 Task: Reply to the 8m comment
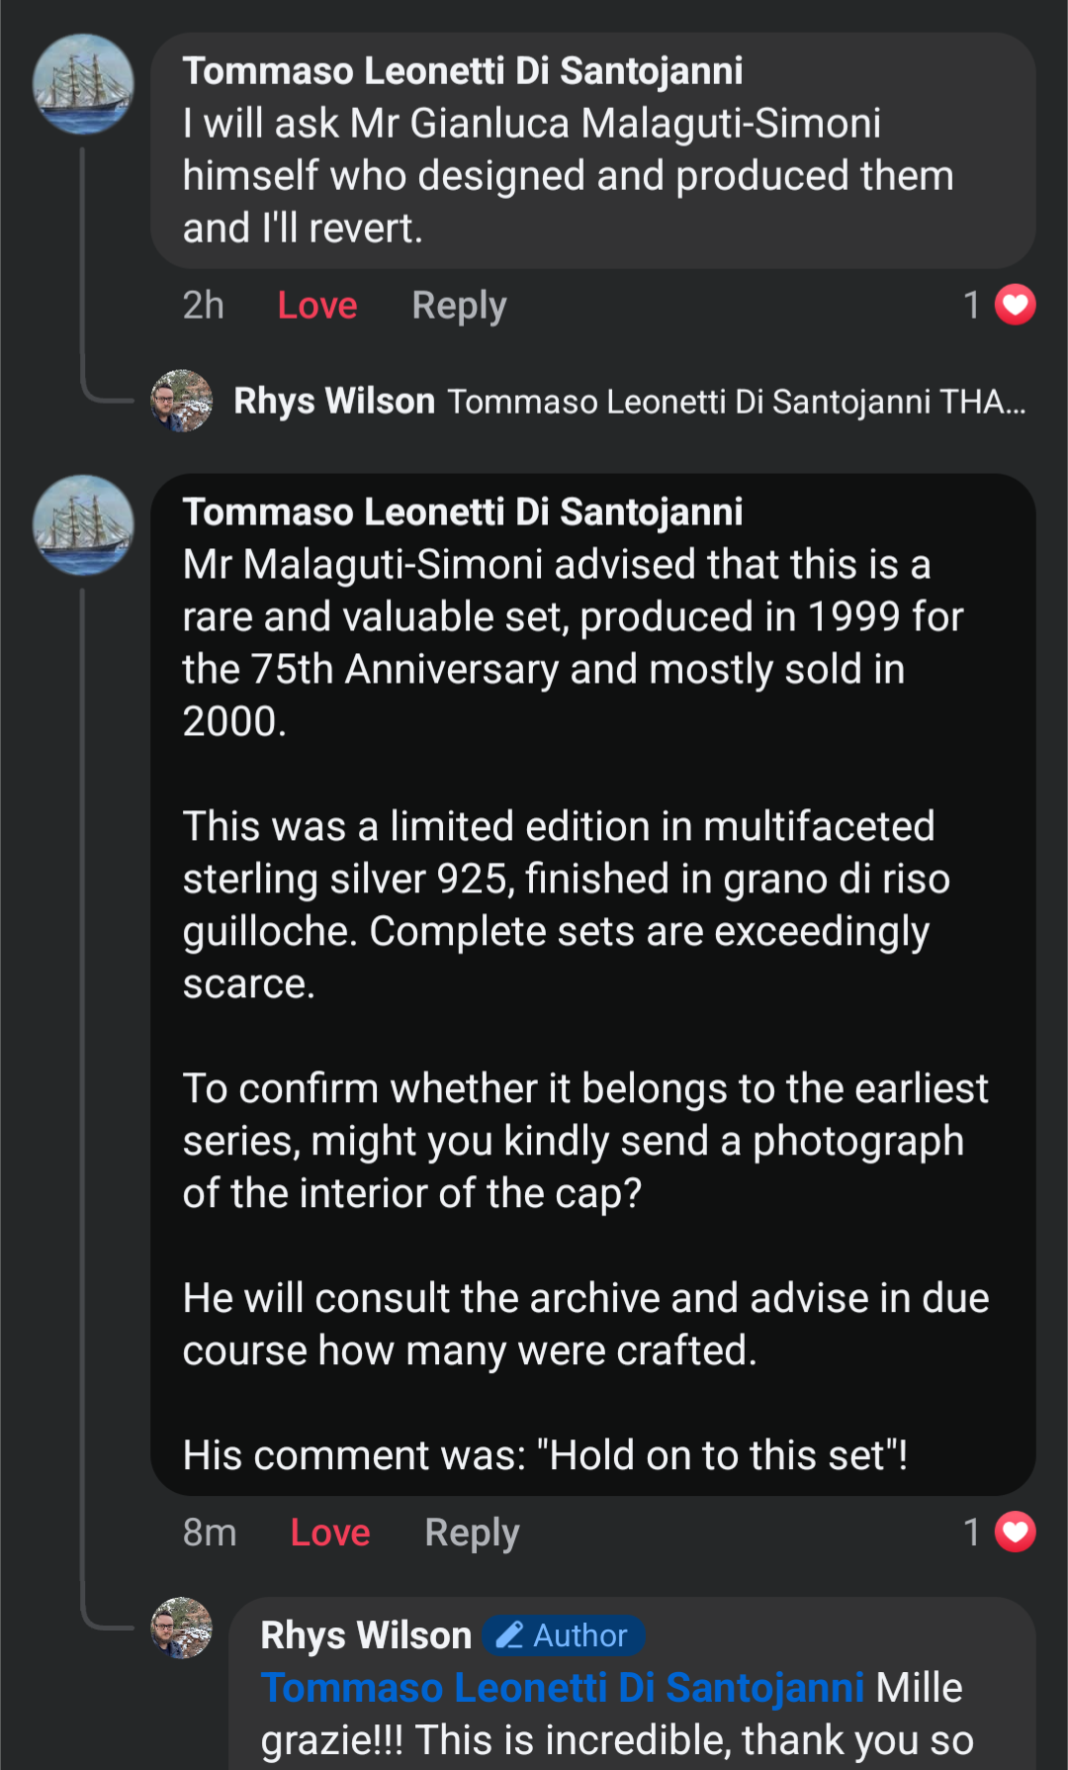click(472, 1533)
